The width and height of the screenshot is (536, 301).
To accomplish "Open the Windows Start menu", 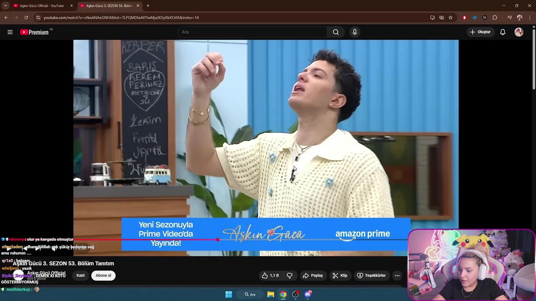I will click(229, 294).
